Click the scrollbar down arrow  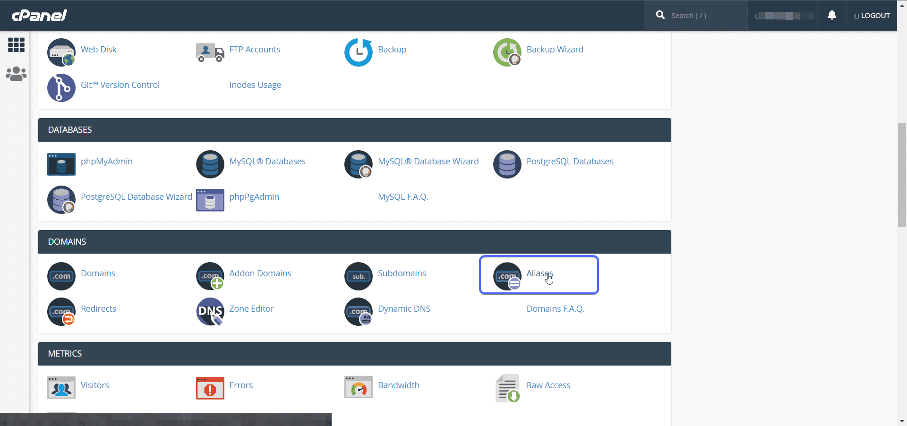[902, 421]
